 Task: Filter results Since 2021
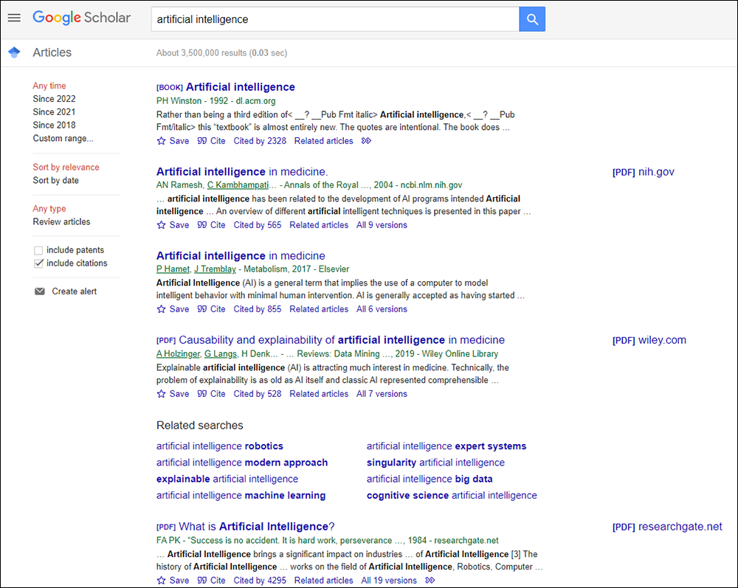pos(54,112)
